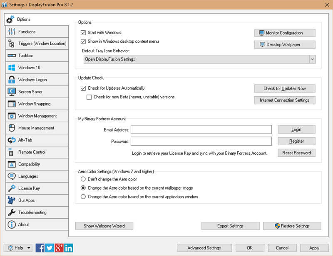Click the Windows 10 logo icon

12,68
